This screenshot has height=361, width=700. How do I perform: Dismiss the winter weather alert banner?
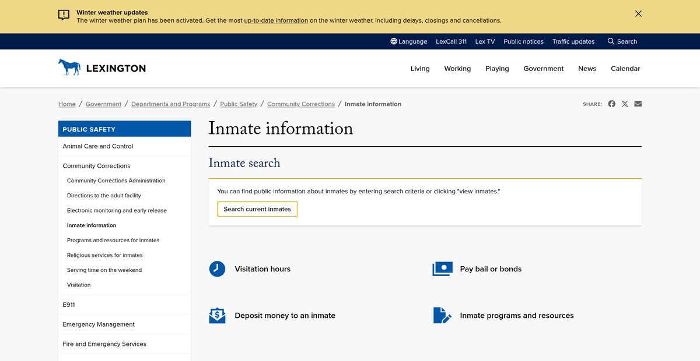click(638, 14)
